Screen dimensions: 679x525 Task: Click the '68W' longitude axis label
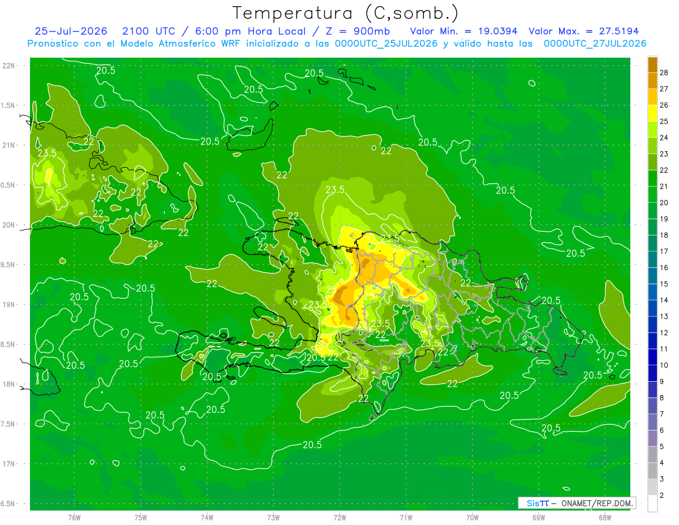(x=605, y=518)
